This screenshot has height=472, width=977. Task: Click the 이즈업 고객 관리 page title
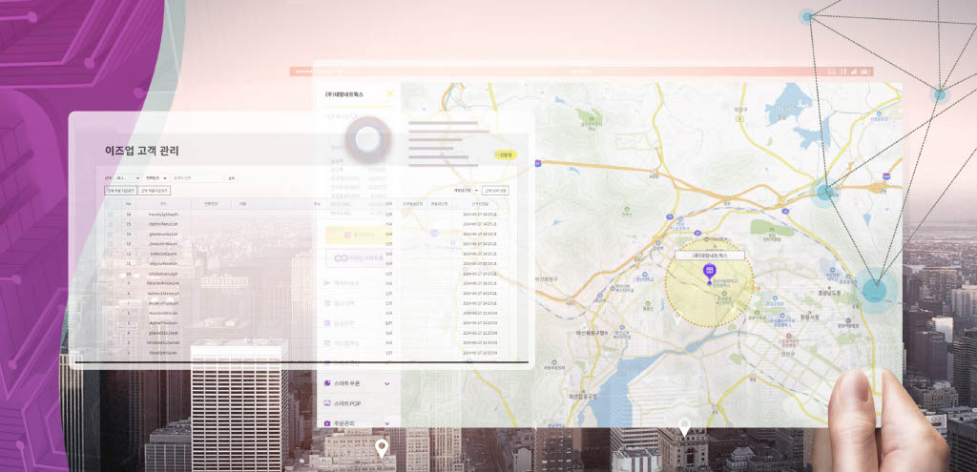tap(143, 151)
